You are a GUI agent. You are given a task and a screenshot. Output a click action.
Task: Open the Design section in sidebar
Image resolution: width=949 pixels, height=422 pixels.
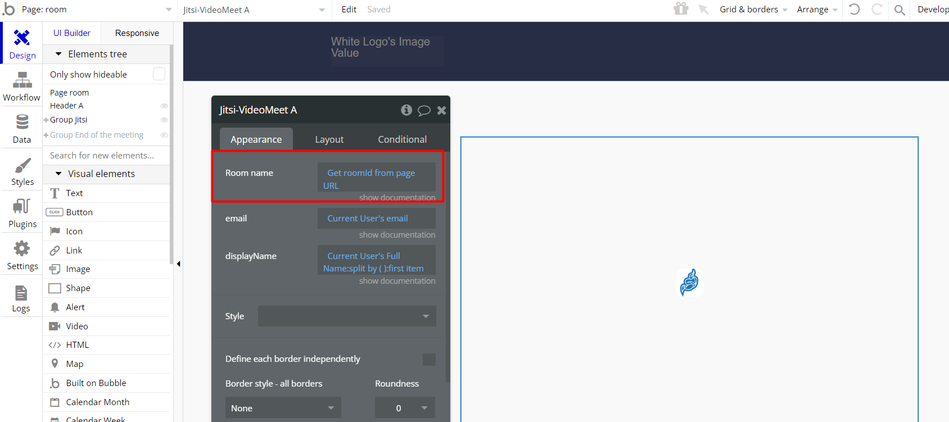point(22,43)
